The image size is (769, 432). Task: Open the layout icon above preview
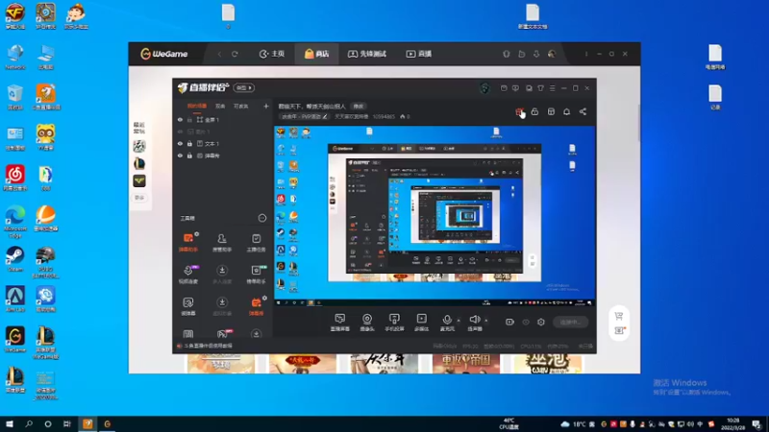click(551, 111)
